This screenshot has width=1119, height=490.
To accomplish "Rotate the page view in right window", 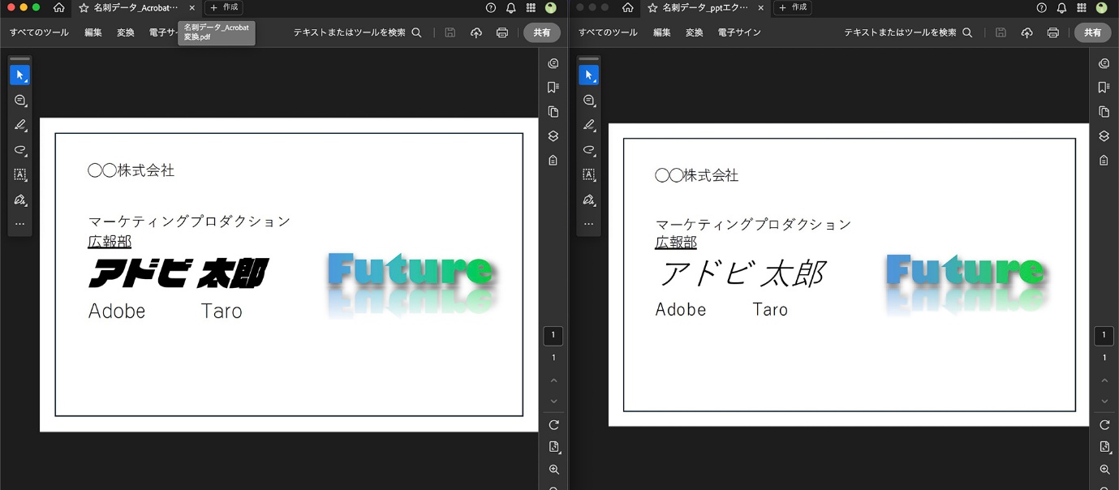I will (x=1104, y=425).
